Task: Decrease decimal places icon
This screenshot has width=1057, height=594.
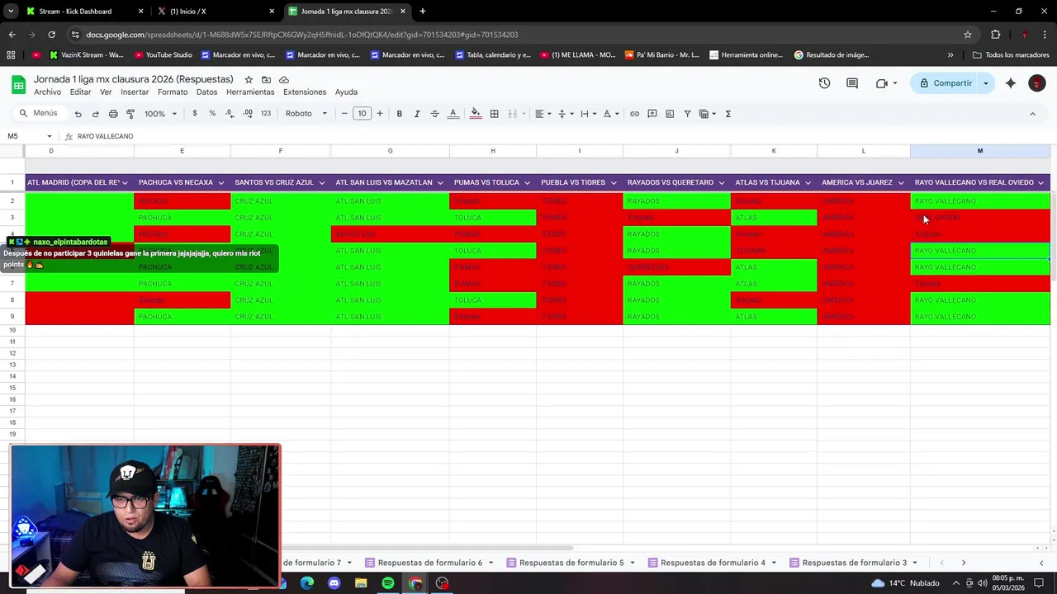Action: coord(230,114)
